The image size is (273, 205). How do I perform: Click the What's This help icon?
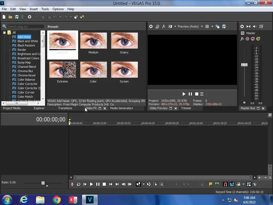[82, 17]
